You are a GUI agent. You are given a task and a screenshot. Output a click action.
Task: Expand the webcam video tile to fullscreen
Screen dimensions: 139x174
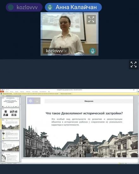(91, 19)
